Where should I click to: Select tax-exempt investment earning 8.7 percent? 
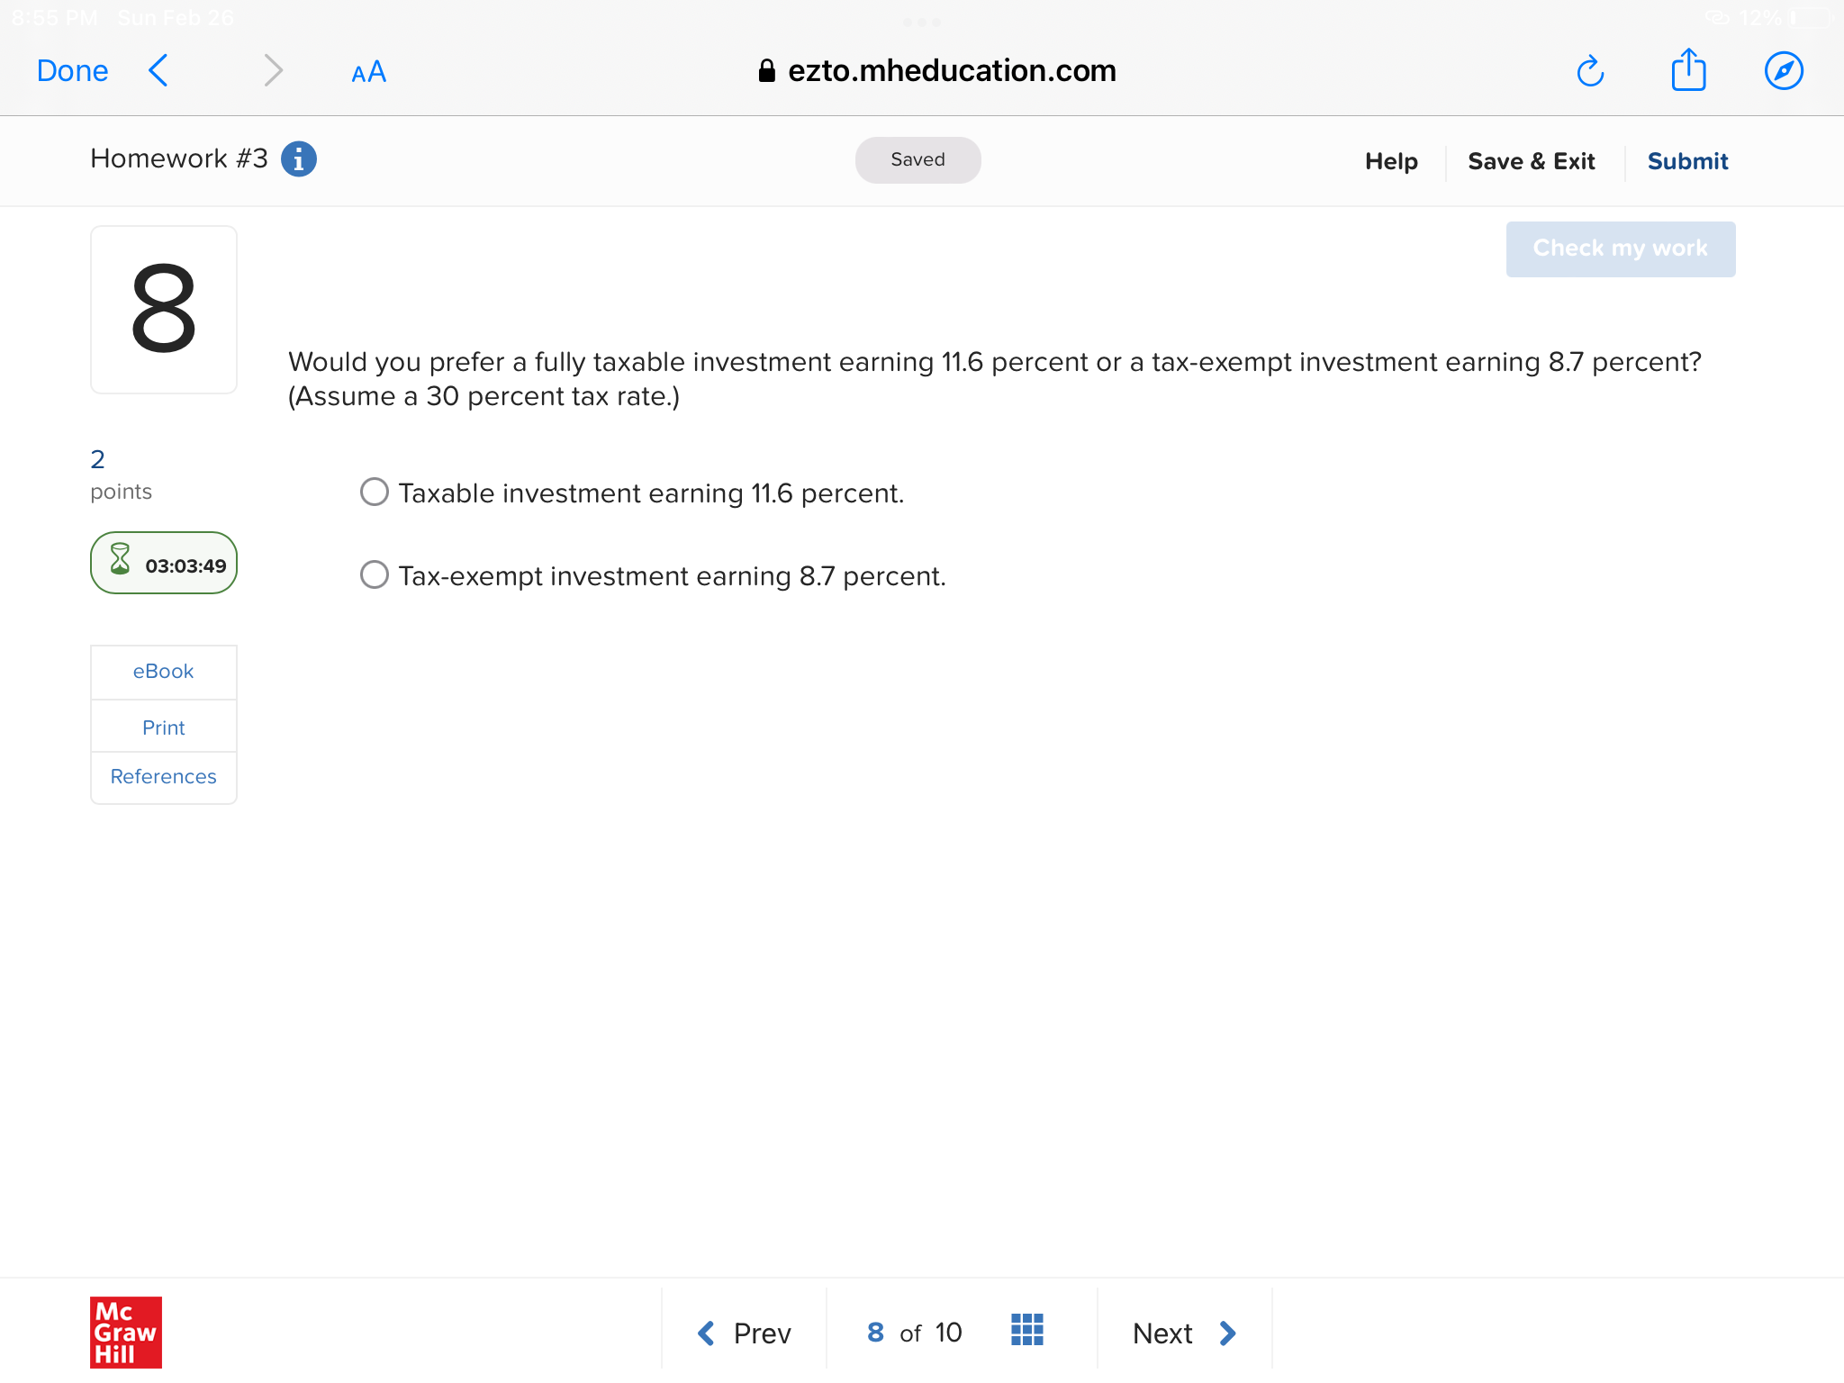click(x=374, y=574)
